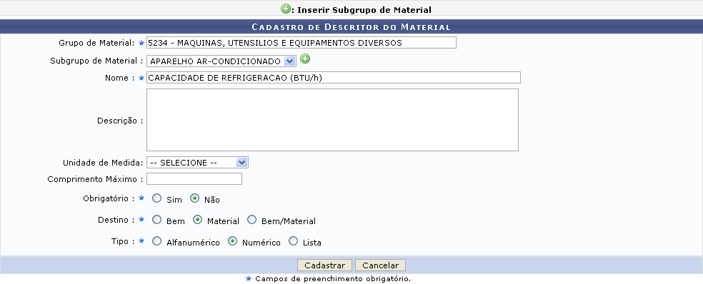Focus the Nome text field
Image resolution: width=703 pixels, height=284 pixels.
point(334,78)
